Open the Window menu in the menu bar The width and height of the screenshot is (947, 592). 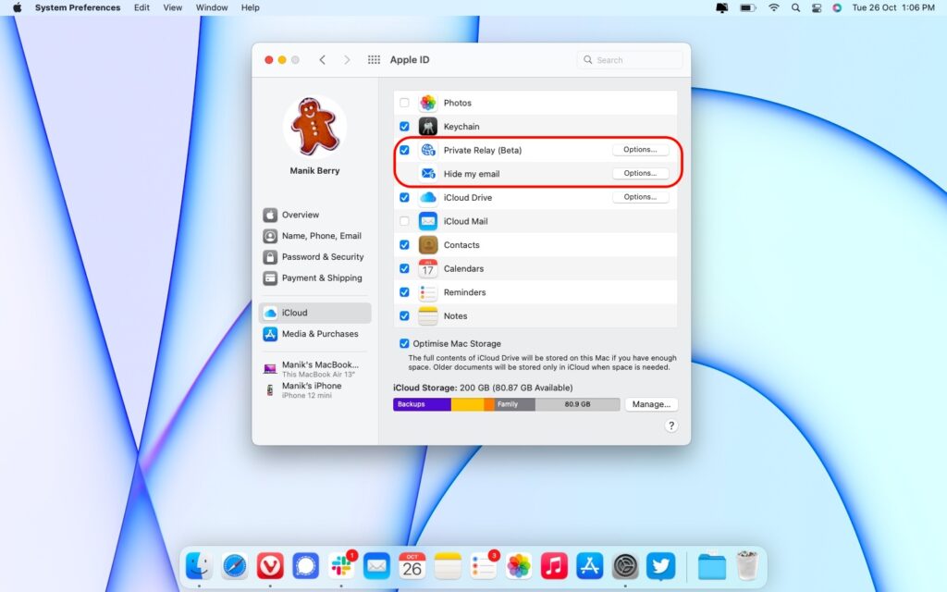[x=212, y=7]
